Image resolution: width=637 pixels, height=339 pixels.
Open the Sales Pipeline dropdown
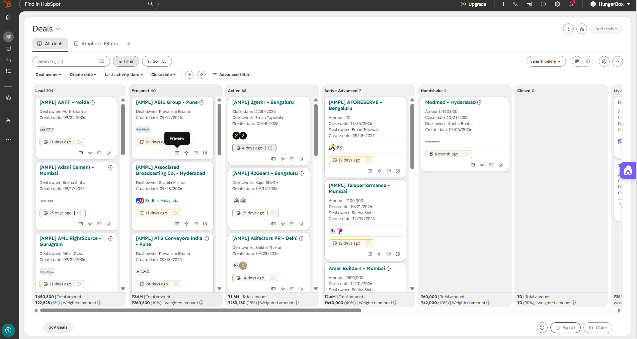coord(546,61)
